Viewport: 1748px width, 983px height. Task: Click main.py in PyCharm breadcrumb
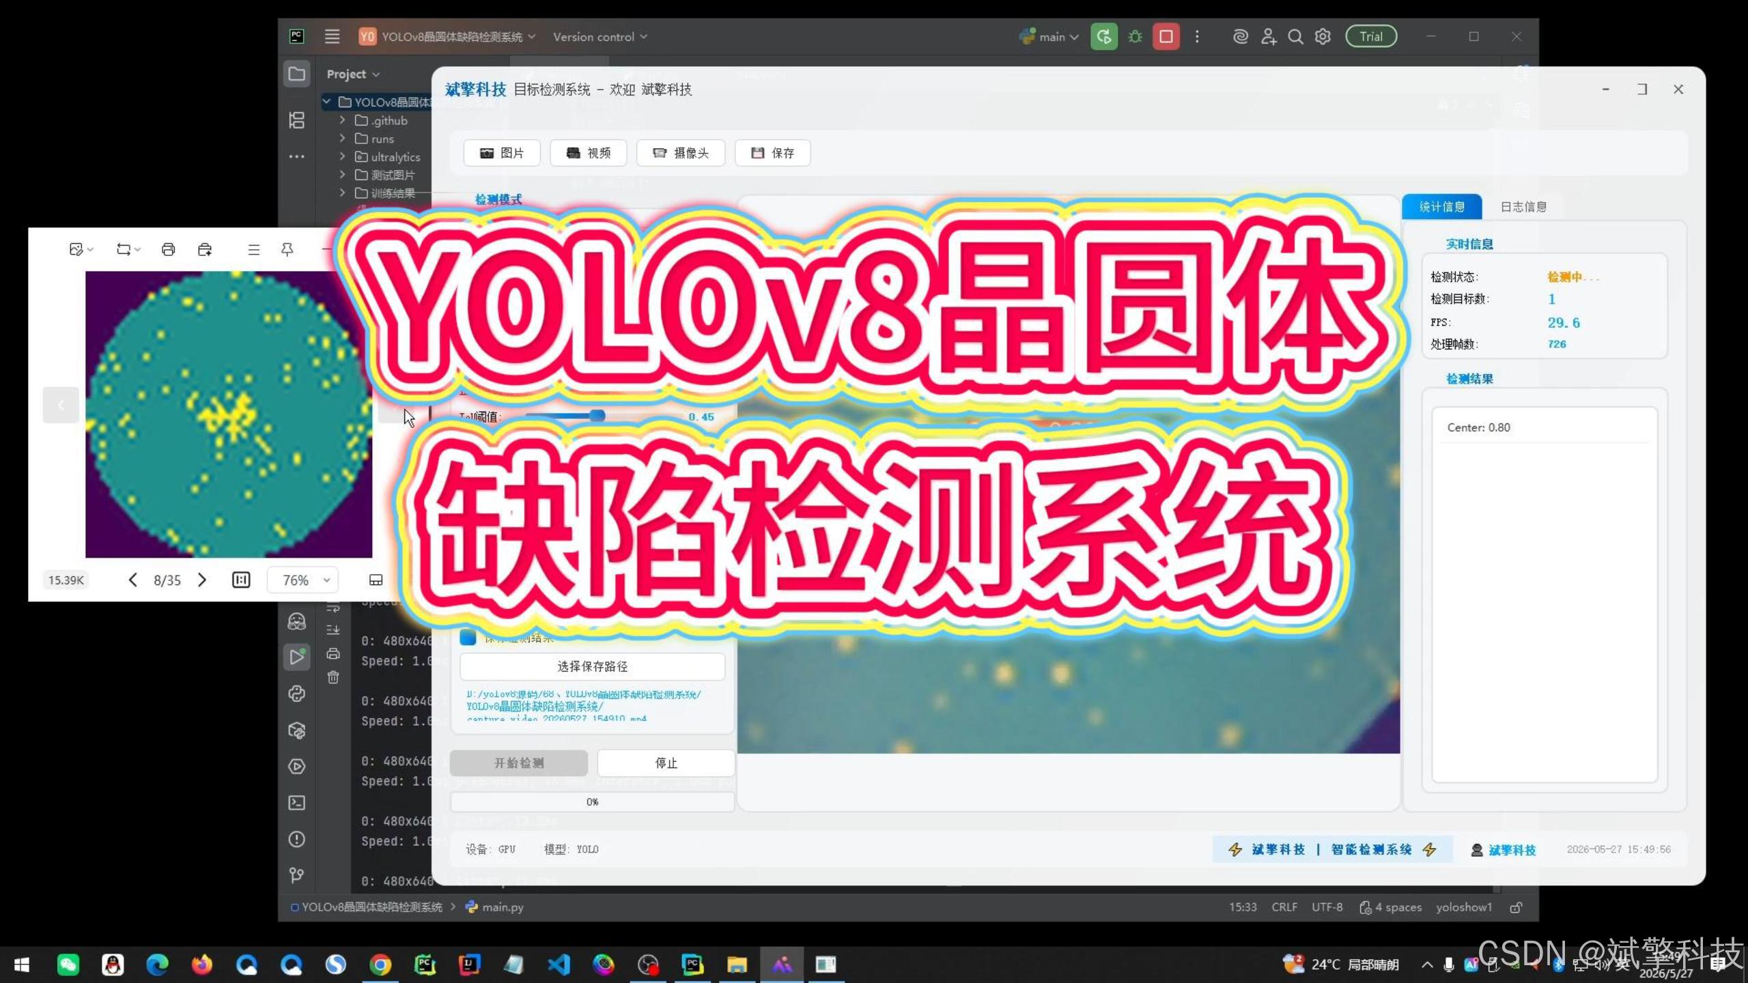[496, 907]
